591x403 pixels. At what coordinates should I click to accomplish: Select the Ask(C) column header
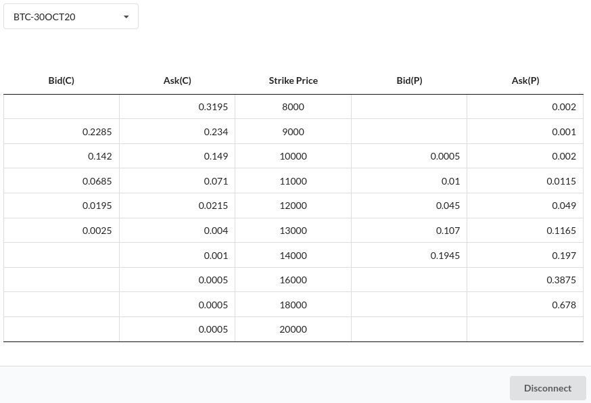pos(176,80)
